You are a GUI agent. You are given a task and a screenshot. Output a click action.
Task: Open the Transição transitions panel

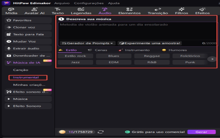[x=158, y=11]
